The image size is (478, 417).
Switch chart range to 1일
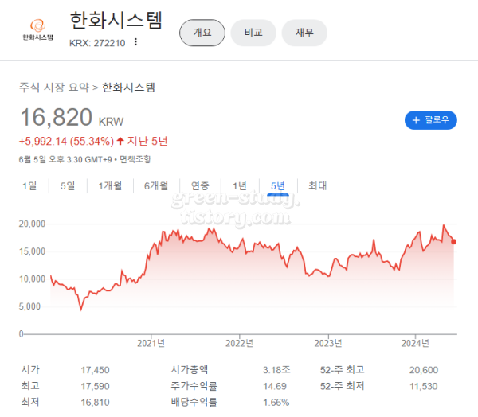[x=29, y=185]
